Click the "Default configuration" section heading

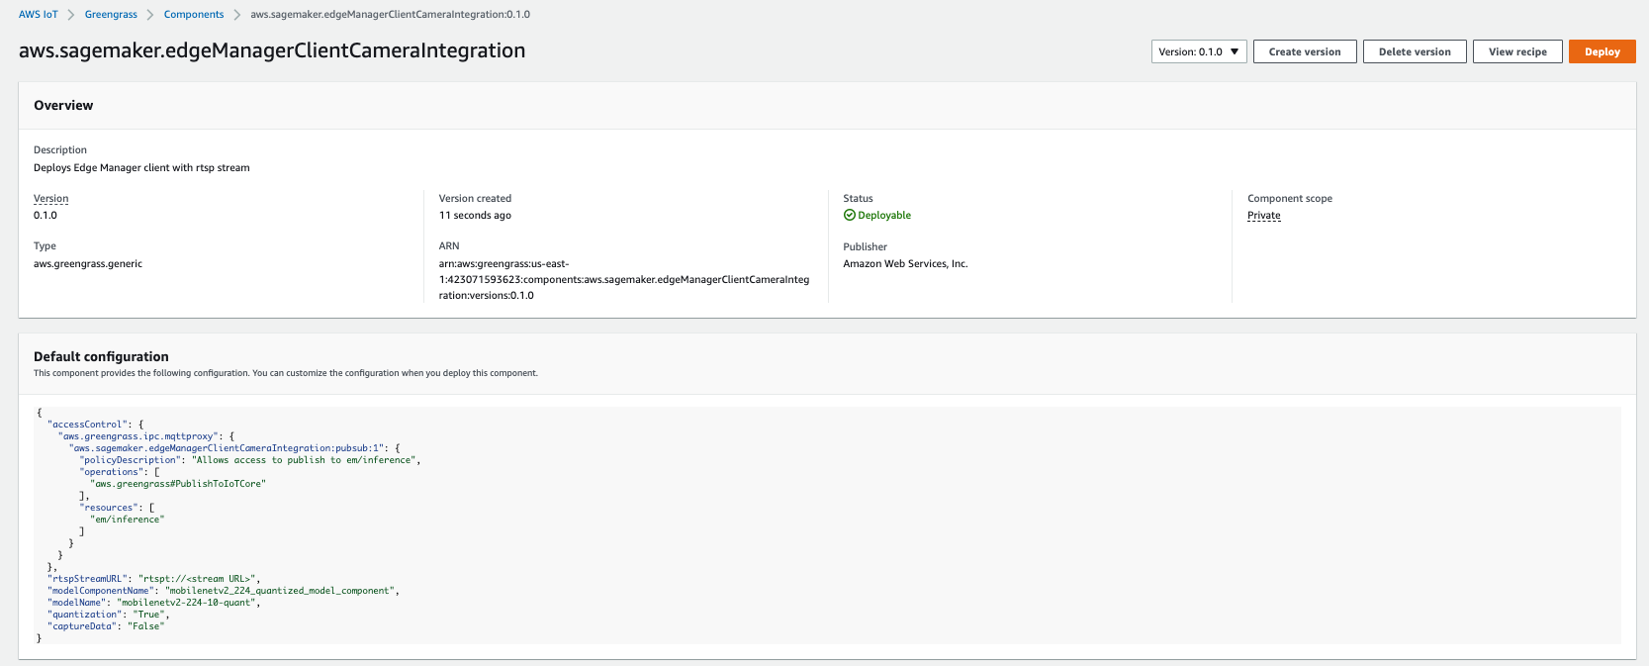(x=101, y=357)
